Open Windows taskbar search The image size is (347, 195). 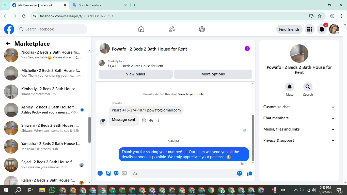click(x=18, y=190)
